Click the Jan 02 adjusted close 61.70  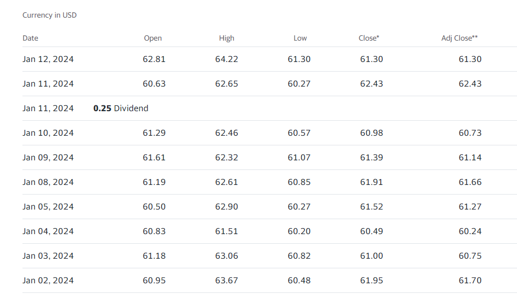(470, 281)
